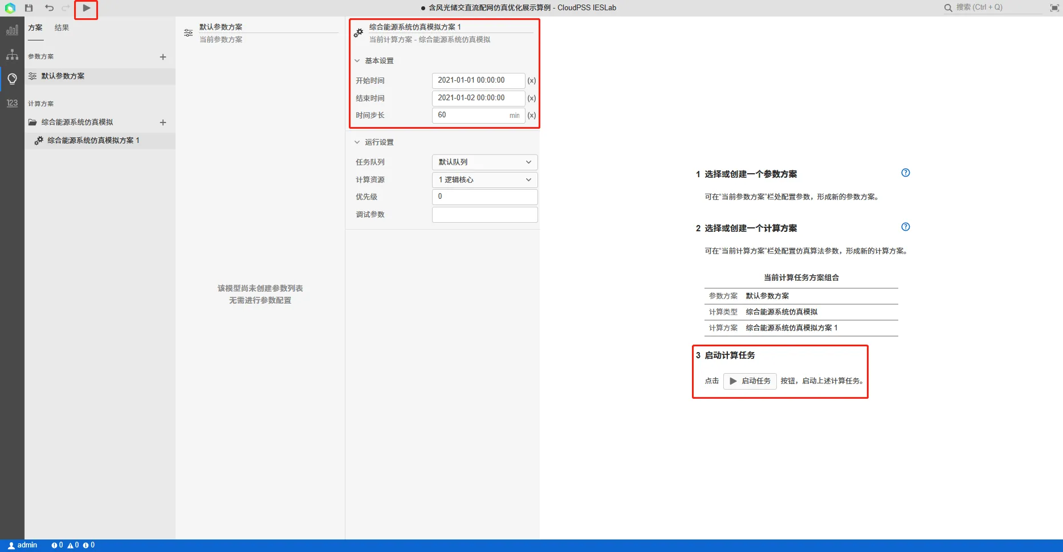Add a new parameter scheme with plus icon

tap(163, 57)
